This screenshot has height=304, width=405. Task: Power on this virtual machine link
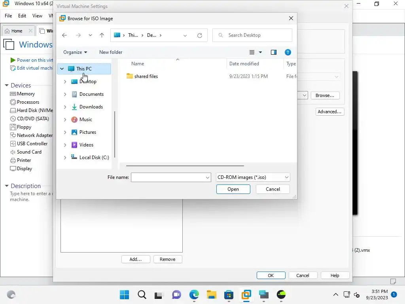tap(32, 60)
